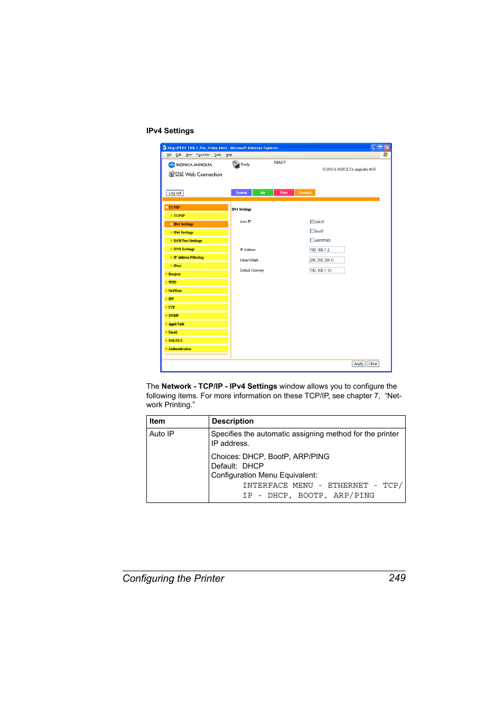Click the READY status text
Viewport: 504px width, 714px height.
[279, 162]
